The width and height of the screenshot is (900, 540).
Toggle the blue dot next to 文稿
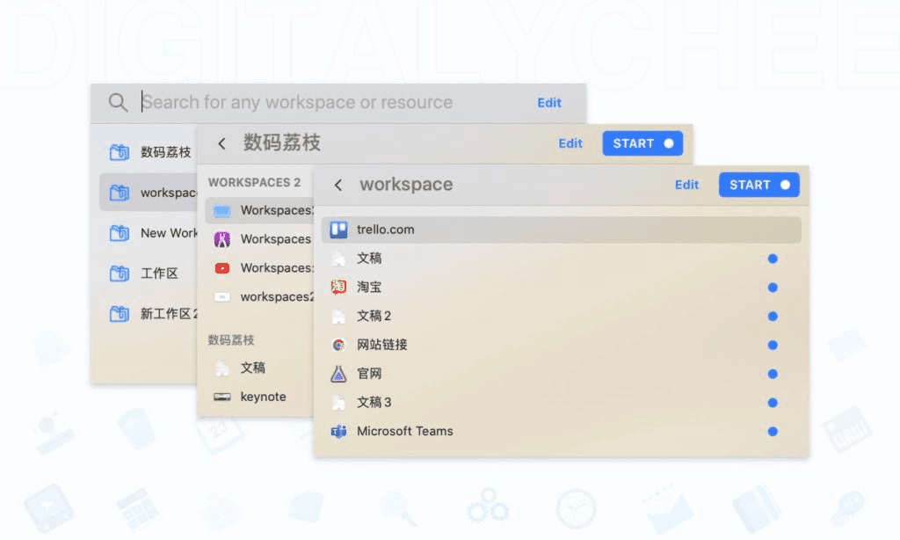pyautogui.click(x=773, y=258)
